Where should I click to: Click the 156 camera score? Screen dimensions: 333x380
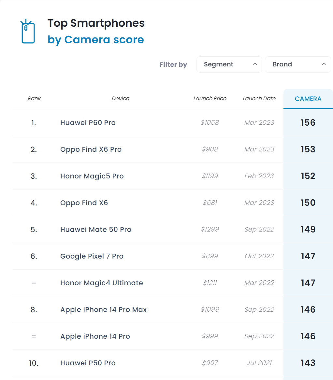click(x=308, y=123)
